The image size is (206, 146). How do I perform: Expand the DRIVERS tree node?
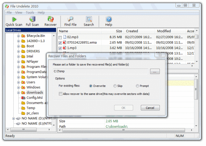[x=18, y=51]
